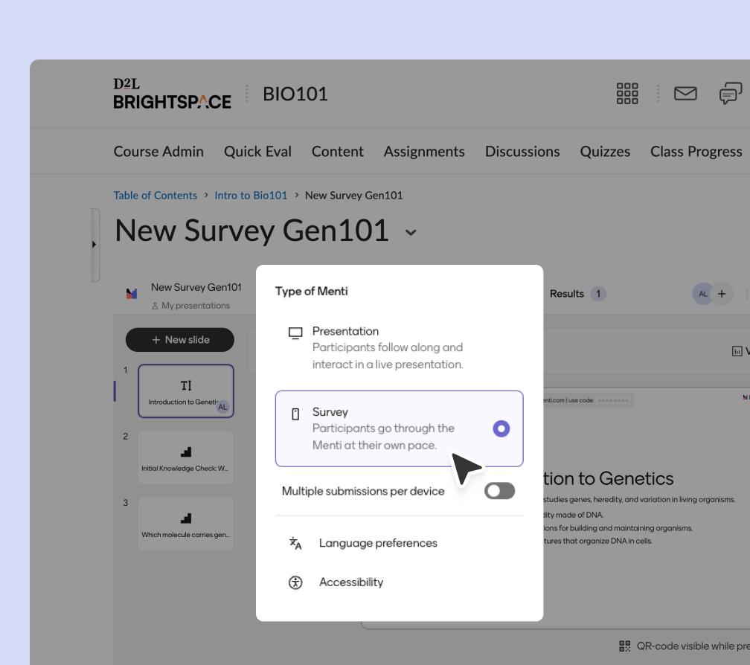Expand the New Survey Gen101 title chevron
Viewport: 750px width, 665px height.
tap(411, 233)
